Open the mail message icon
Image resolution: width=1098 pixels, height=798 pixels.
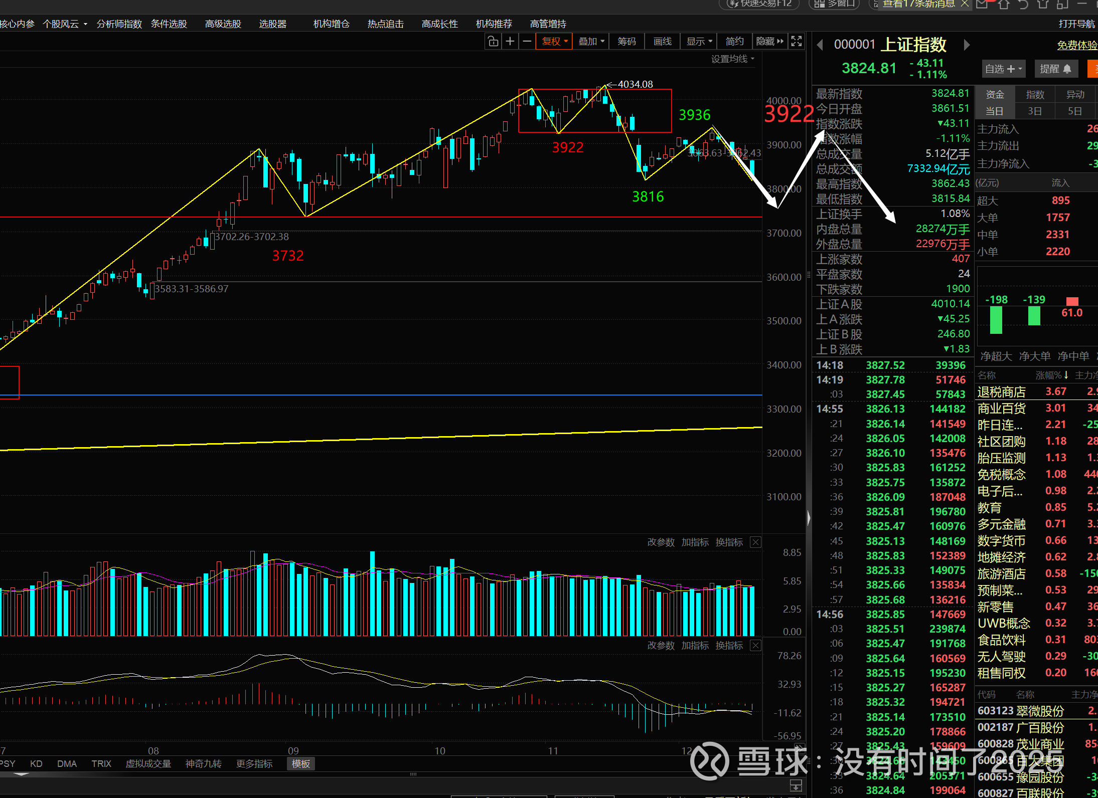coord(982,5)
